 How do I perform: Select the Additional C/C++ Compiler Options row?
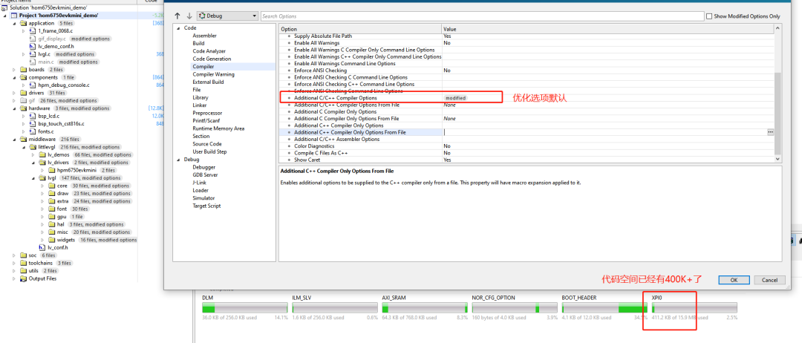(526, 98)
